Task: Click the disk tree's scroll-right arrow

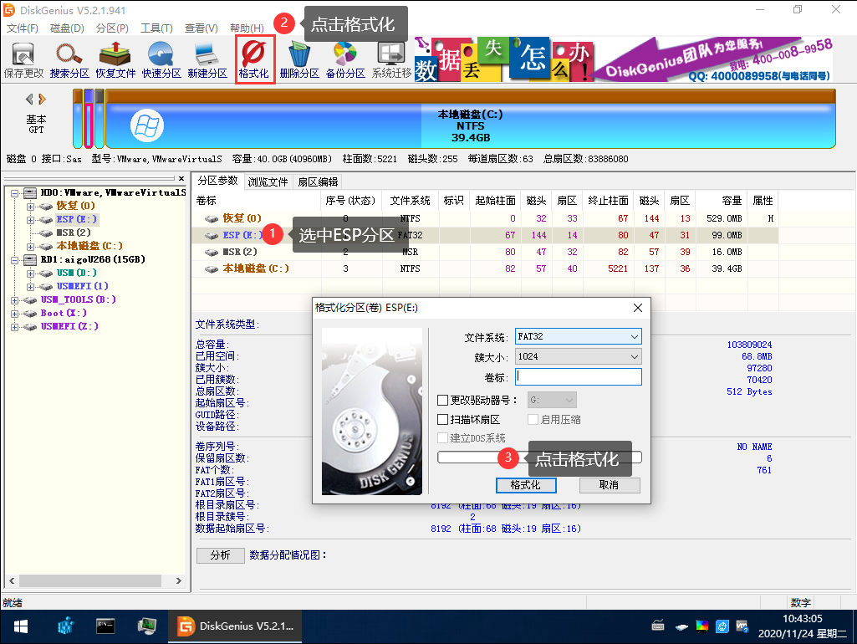Action: 179,580
